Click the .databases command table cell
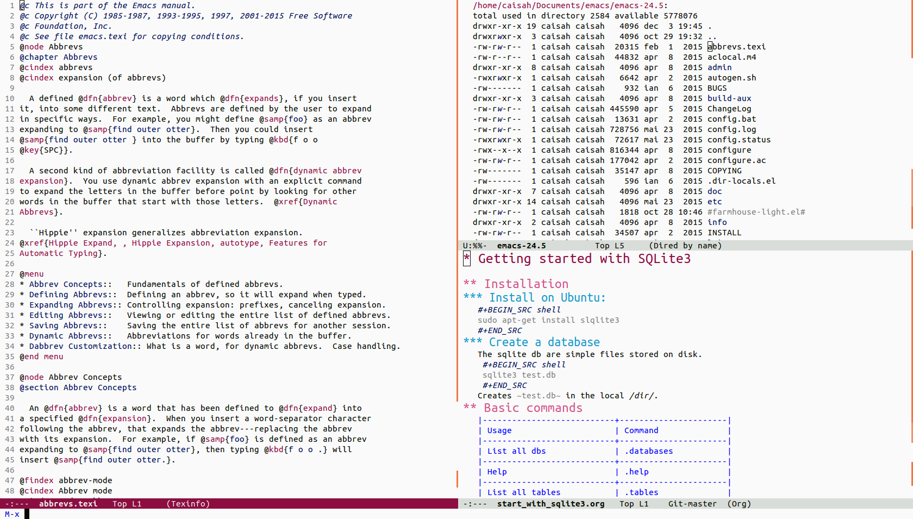The height and width of the screenshot is (519, 913). pos(648,451)
